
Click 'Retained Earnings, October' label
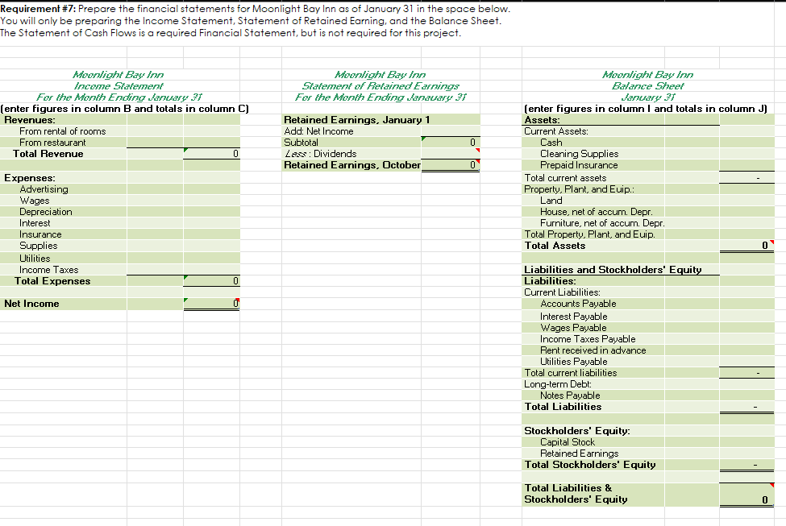[x=352, y=165]
